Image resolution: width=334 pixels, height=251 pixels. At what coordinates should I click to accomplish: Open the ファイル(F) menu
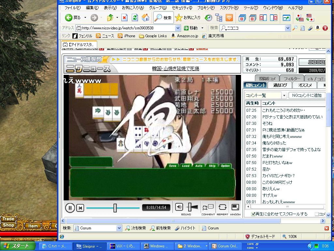point(72,8)
